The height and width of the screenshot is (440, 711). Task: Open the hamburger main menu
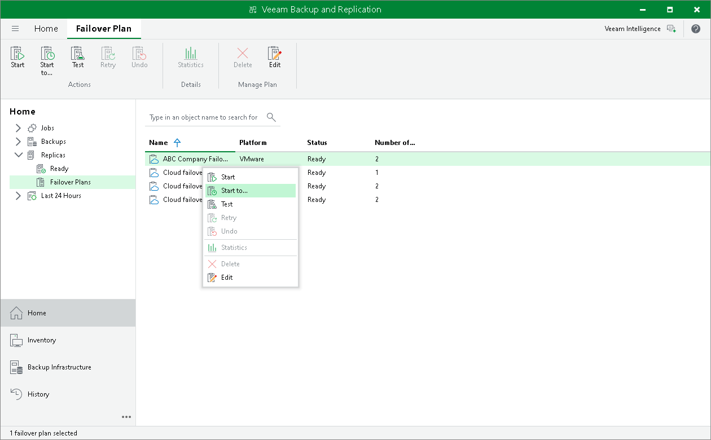click(15, 29)
